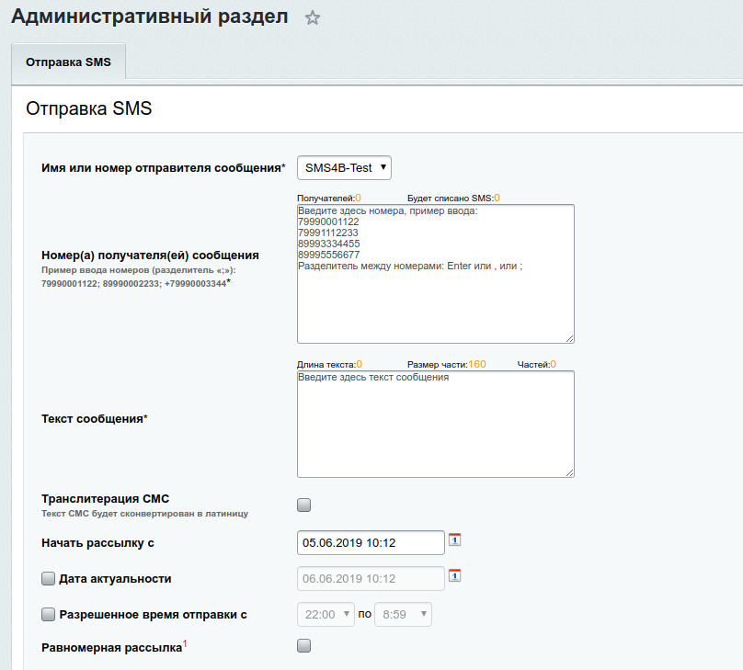Open footnote 1 beside Равномерная рассылка
The width and height of the screenshot is (743, 670).
click(185, 643)
